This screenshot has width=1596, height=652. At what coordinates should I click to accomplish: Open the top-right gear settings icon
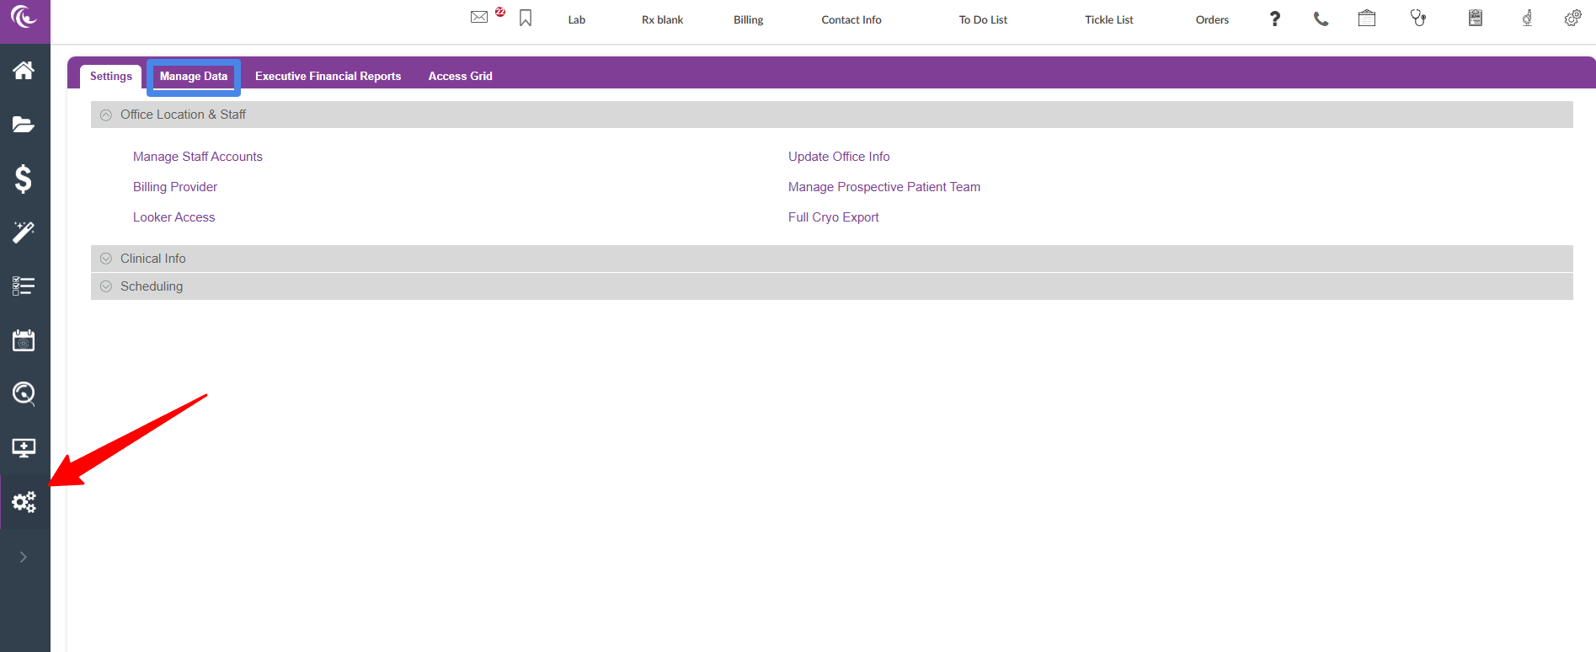(x=1572, y=18)
